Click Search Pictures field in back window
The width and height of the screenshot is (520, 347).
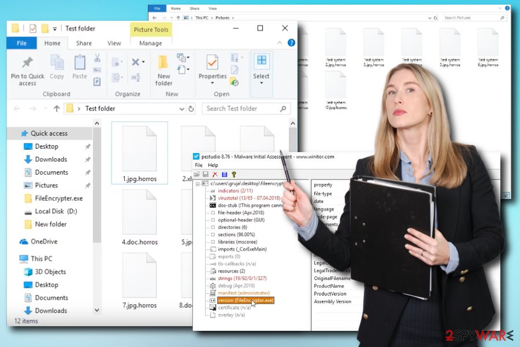tap(474, 18)
